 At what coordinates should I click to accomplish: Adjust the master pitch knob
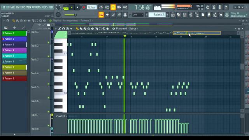pos(58,15)
